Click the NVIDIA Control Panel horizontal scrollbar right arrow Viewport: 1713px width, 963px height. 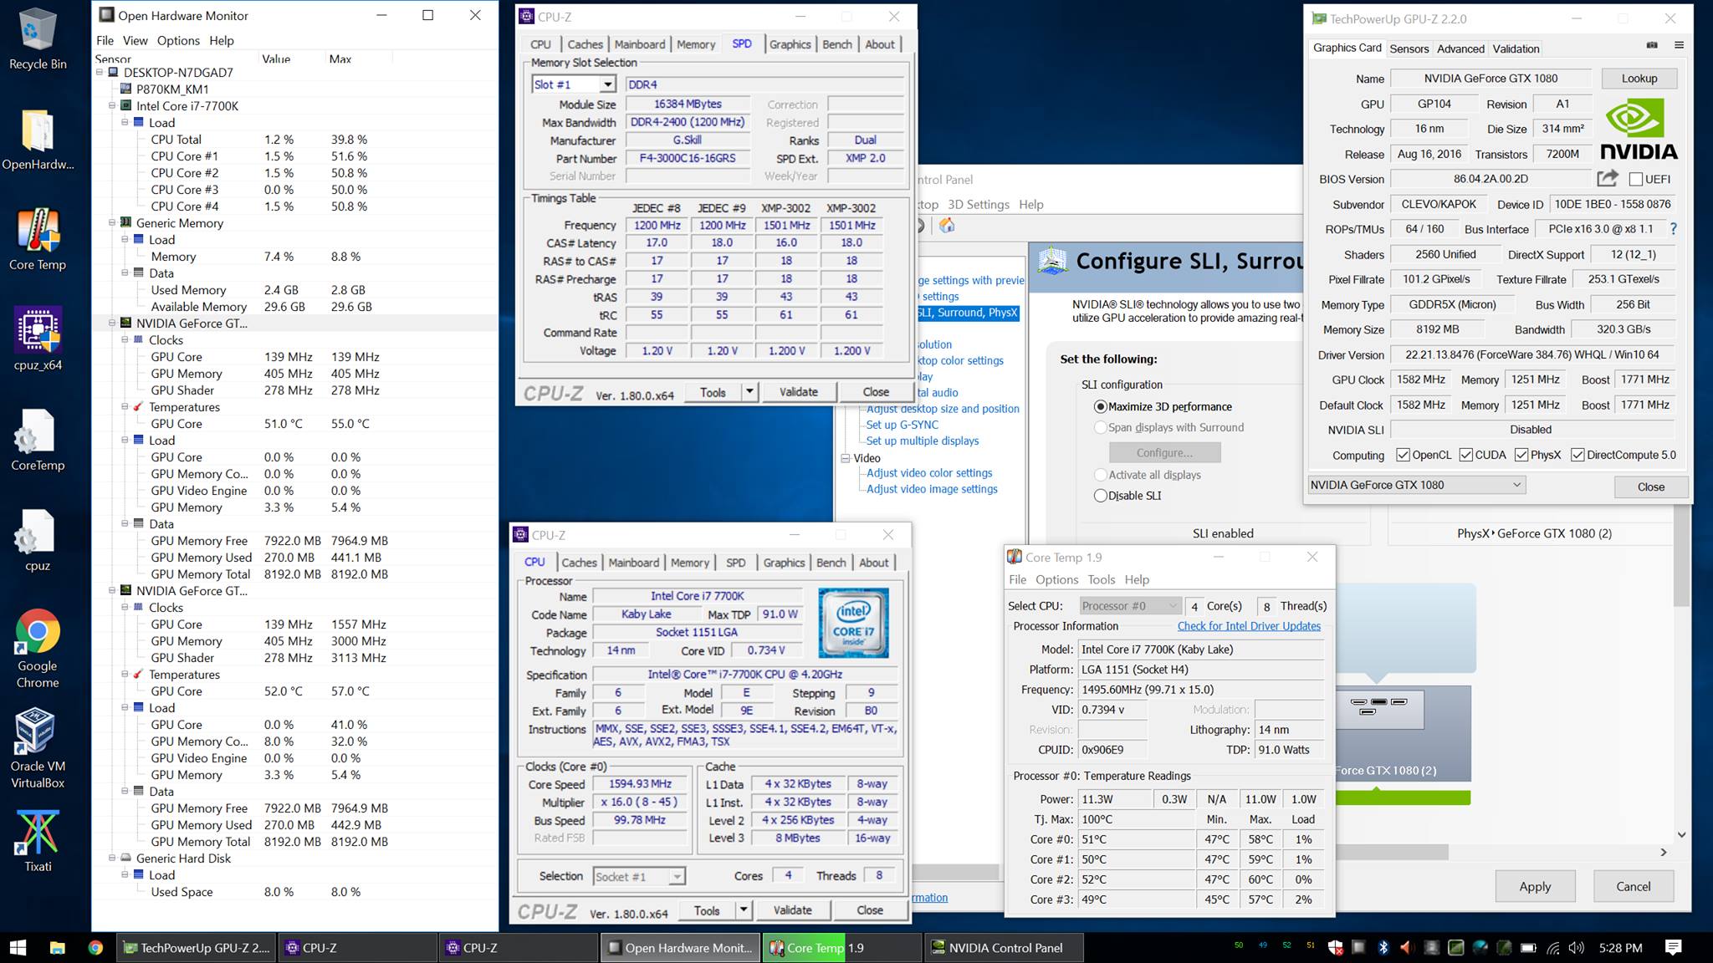[x=1663, y=853]
